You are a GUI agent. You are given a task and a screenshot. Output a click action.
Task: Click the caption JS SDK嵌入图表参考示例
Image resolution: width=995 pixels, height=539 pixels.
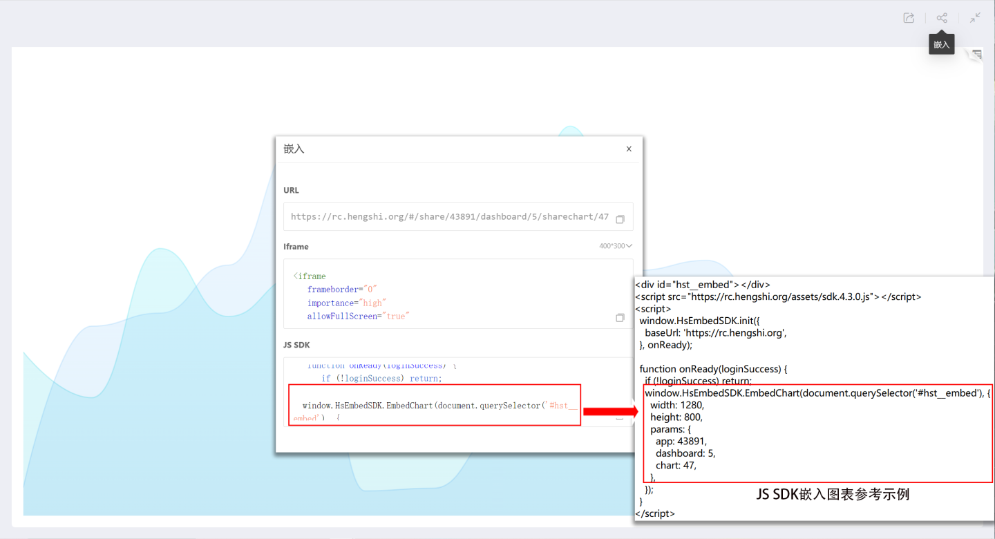(833, 495)
